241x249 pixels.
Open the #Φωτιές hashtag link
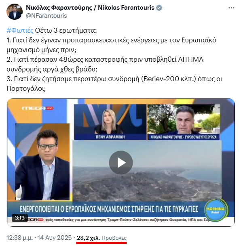[x=20, y=30]
